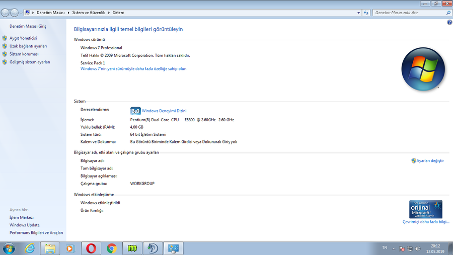Launch Google Chrome from the taskbar
Viewport: 453px width, 255px height.
[112, 248]
